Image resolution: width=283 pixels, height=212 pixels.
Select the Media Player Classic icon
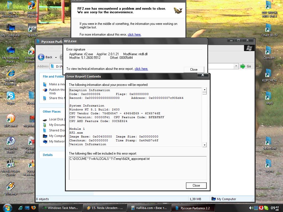pos(11,168)
